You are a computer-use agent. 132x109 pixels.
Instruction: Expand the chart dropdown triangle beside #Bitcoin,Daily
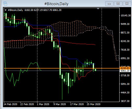coord(5,10)
